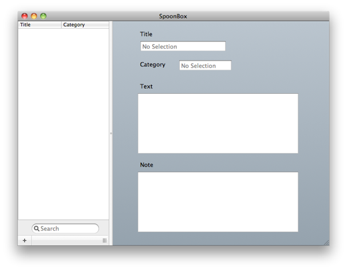Image resolution: width=347 pixels, height=270 pixels.
Task: Zoom SpoonBox with the green button
Action: click(44, 16)
